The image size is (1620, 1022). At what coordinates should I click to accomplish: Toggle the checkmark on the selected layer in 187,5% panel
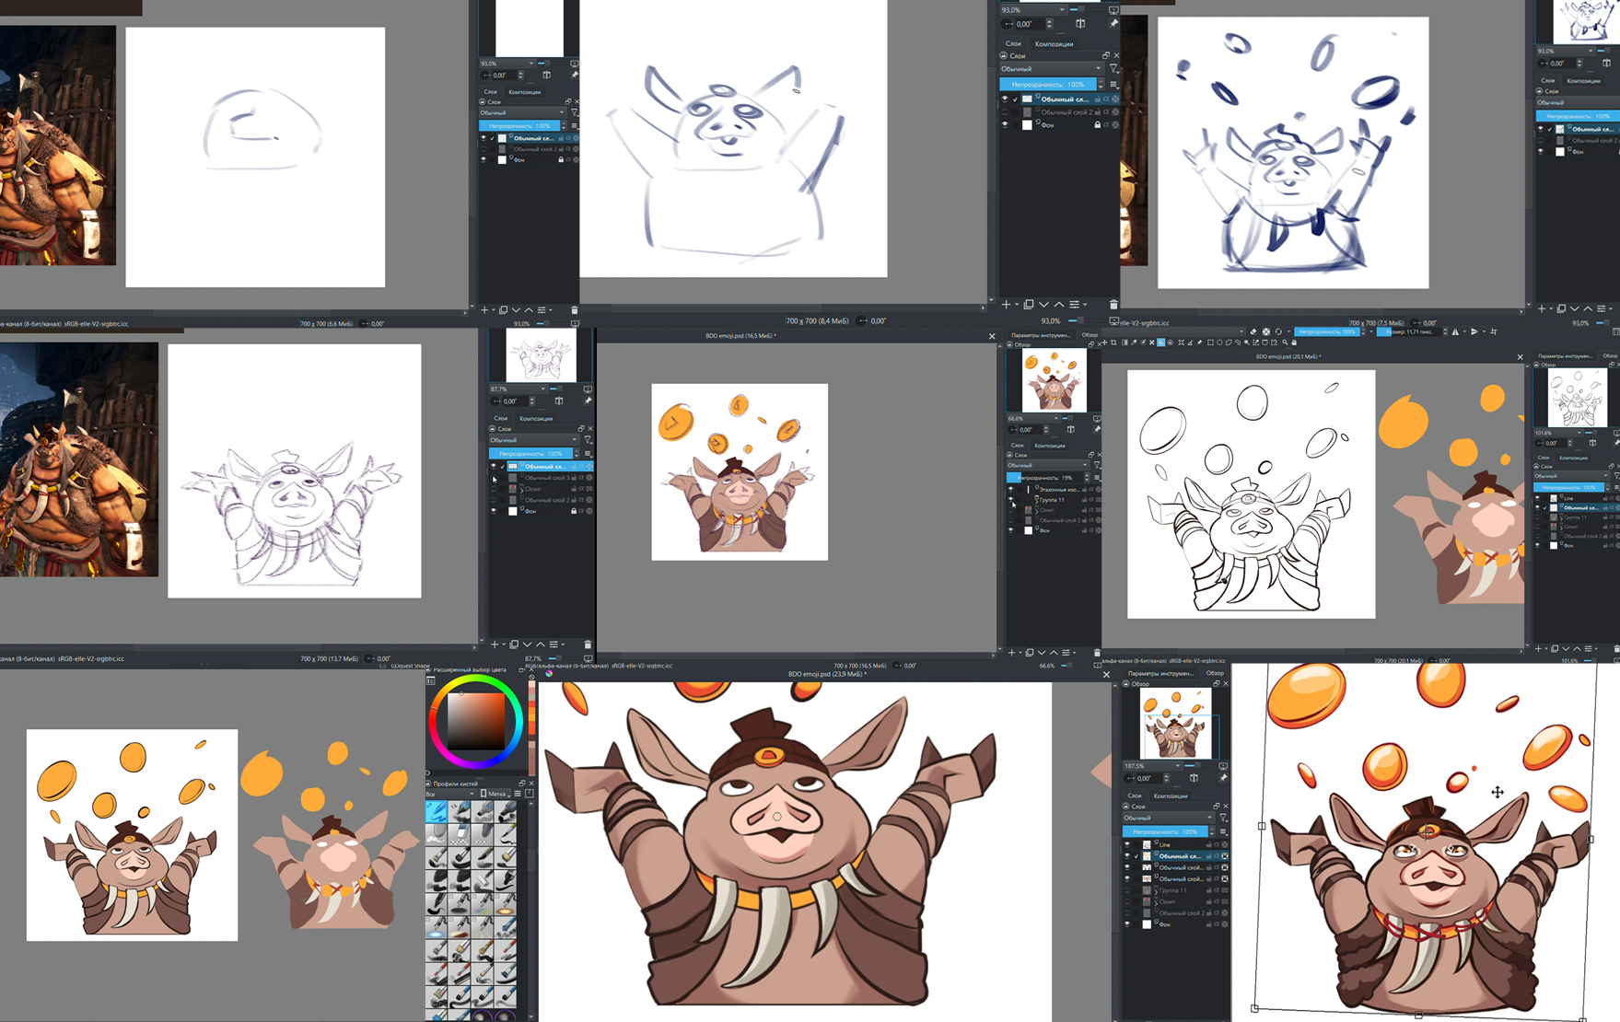[1136, 856]
